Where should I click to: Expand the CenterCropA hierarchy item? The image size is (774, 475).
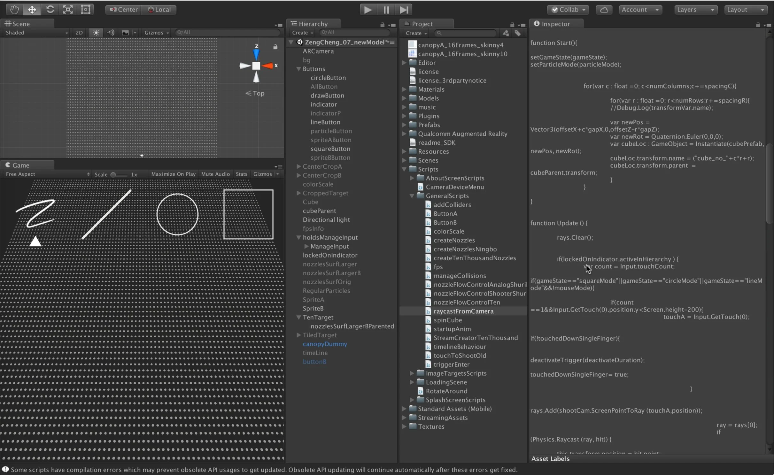pyautogui.click(x=298, y=166)
